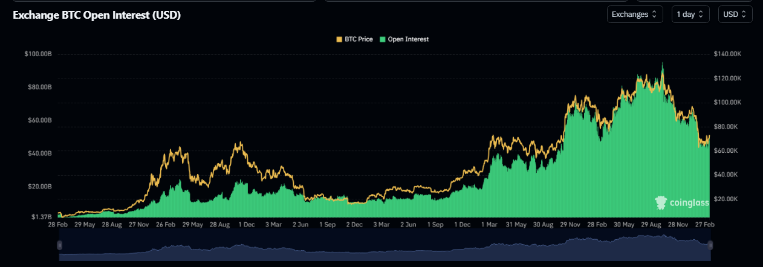Expand the 1 day interval selector

point(690,14)
